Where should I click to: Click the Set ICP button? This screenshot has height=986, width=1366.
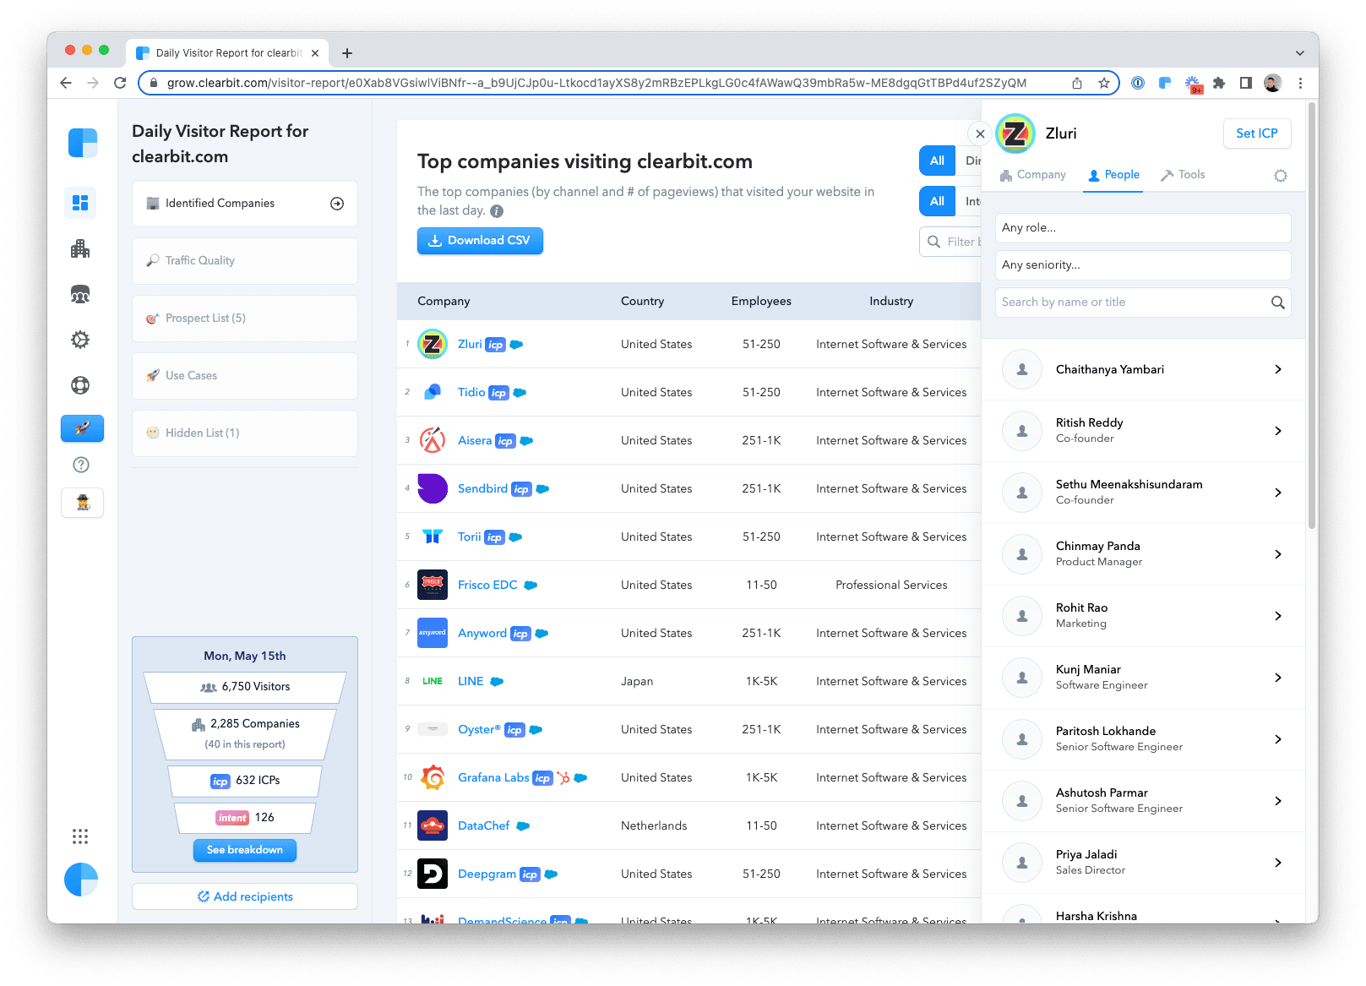coord(1257,133)
